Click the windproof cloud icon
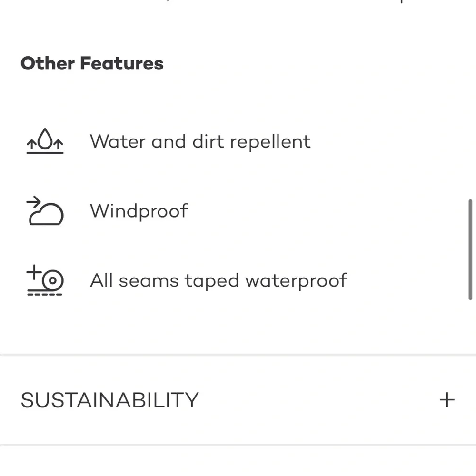 tap(45, 210)
